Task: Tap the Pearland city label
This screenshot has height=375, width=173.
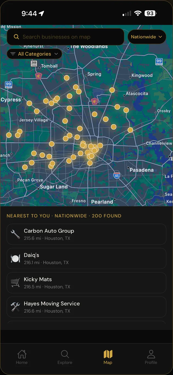Action: 102,202
